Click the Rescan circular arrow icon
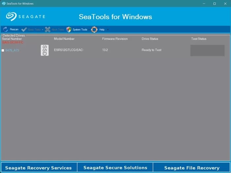 tap(6, 30)
